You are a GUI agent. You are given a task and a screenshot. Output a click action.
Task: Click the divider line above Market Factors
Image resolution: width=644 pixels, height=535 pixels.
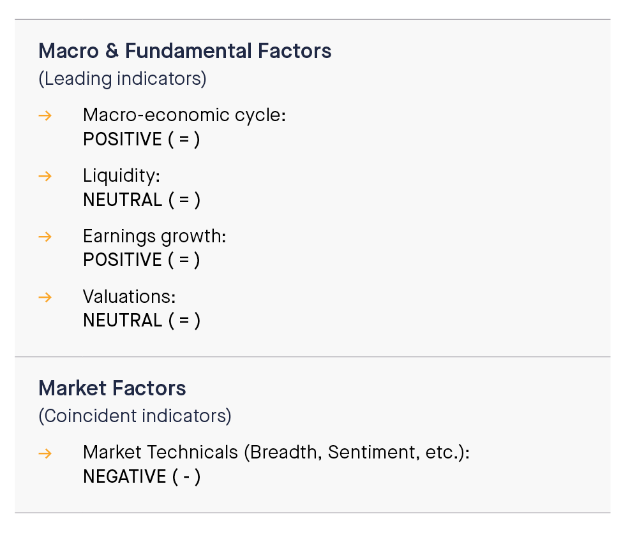tap(313, 357)
